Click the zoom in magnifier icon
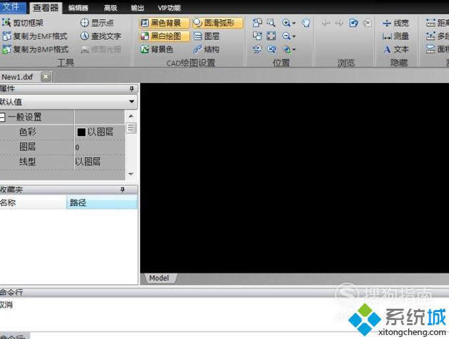Viewport: 449px width, 339px height. tap(286, 23)
